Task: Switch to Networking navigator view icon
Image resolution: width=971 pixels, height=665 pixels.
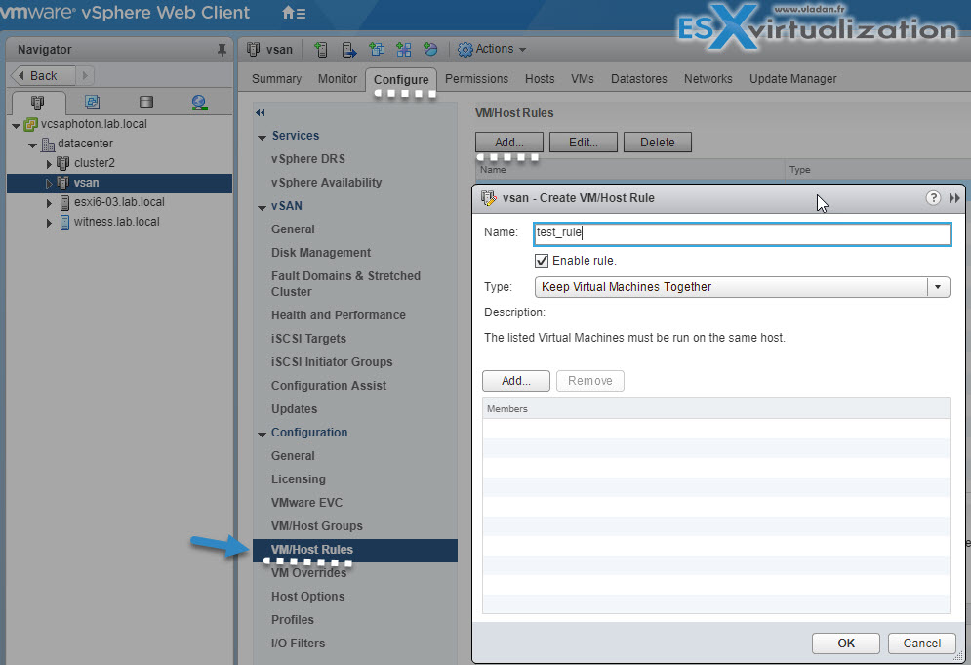Action: 199,102
